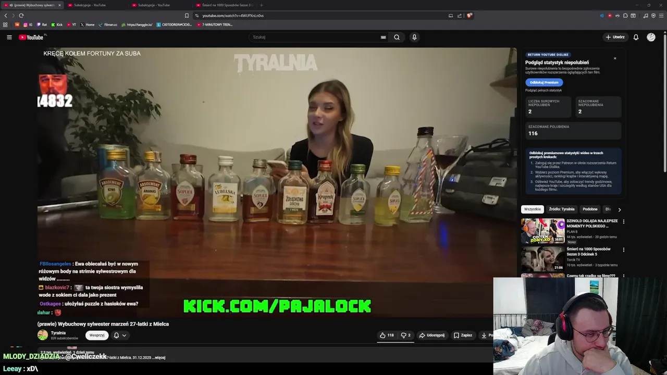The width and height of the screenshot is (667, 375).
Task: Open the 7-MINUTOWY TREN bookmark
Action: tap(215, 24)
